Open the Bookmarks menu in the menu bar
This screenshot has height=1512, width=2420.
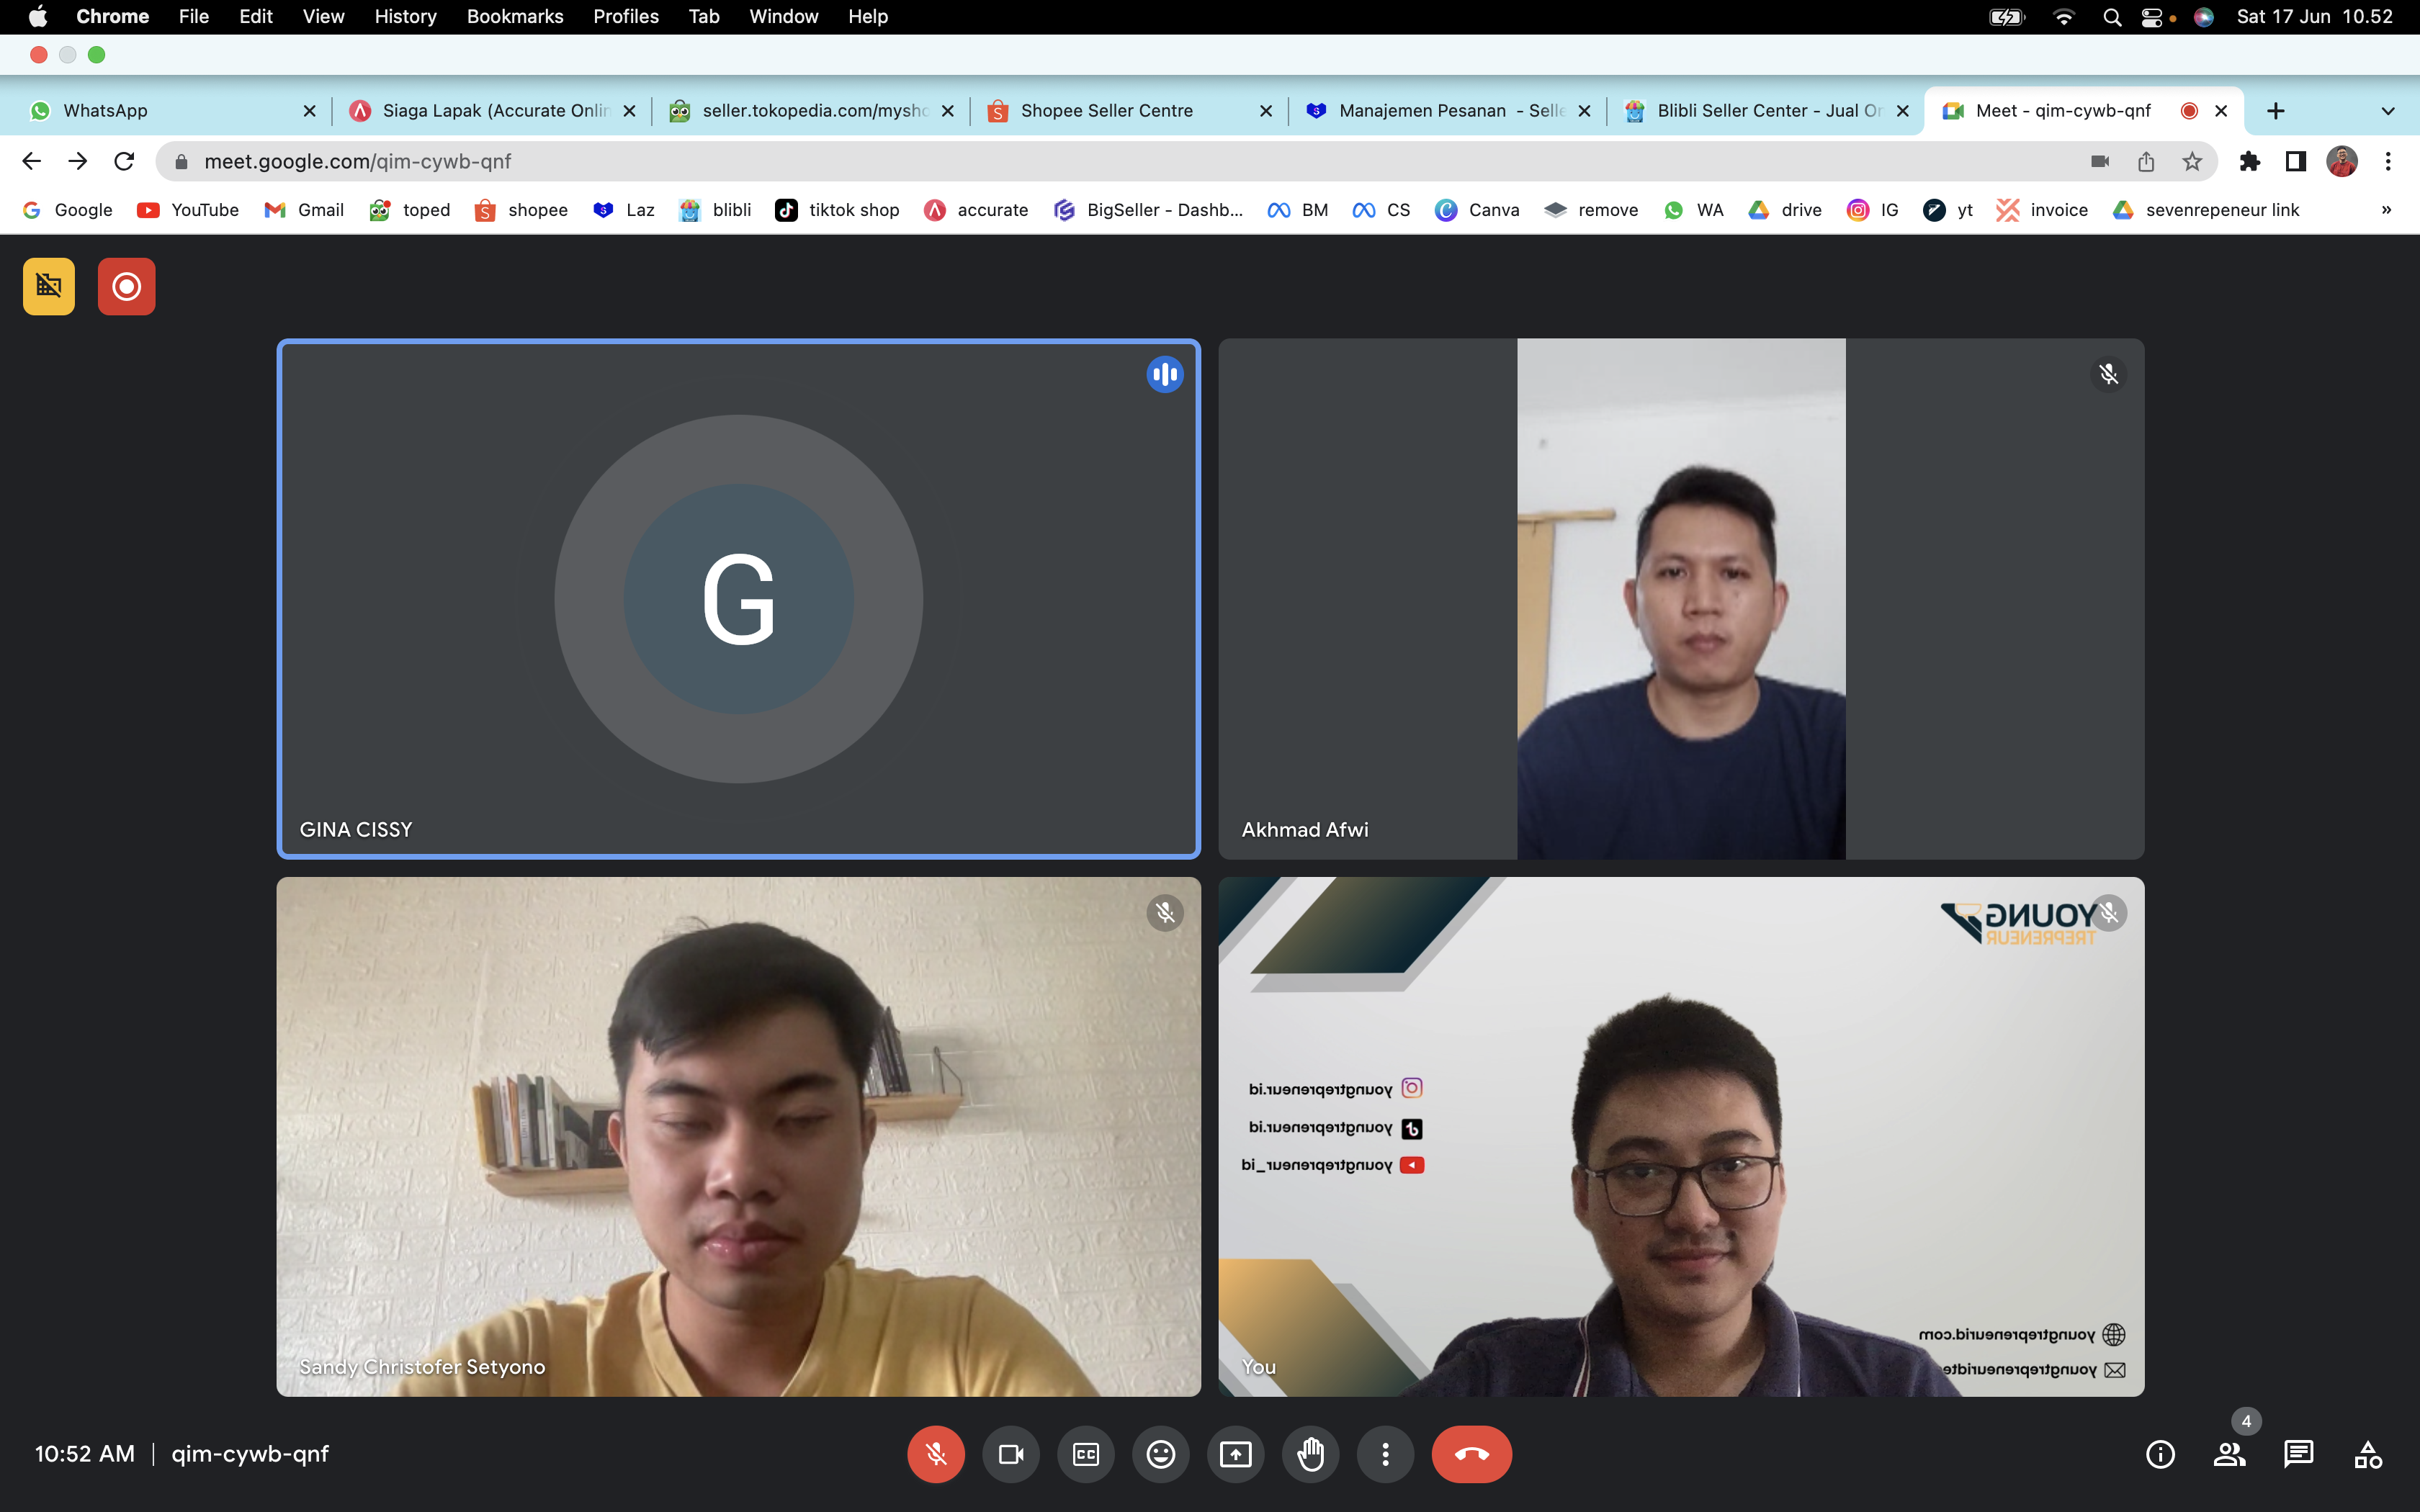514,16
